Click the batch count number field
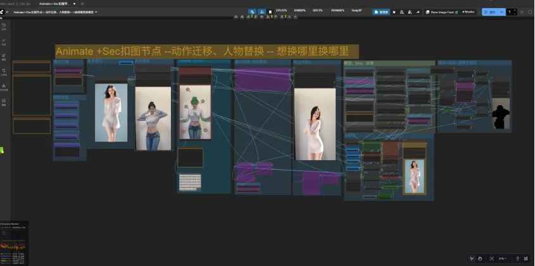This screenshot has width=535, height=266. click(x=508, y=11)
